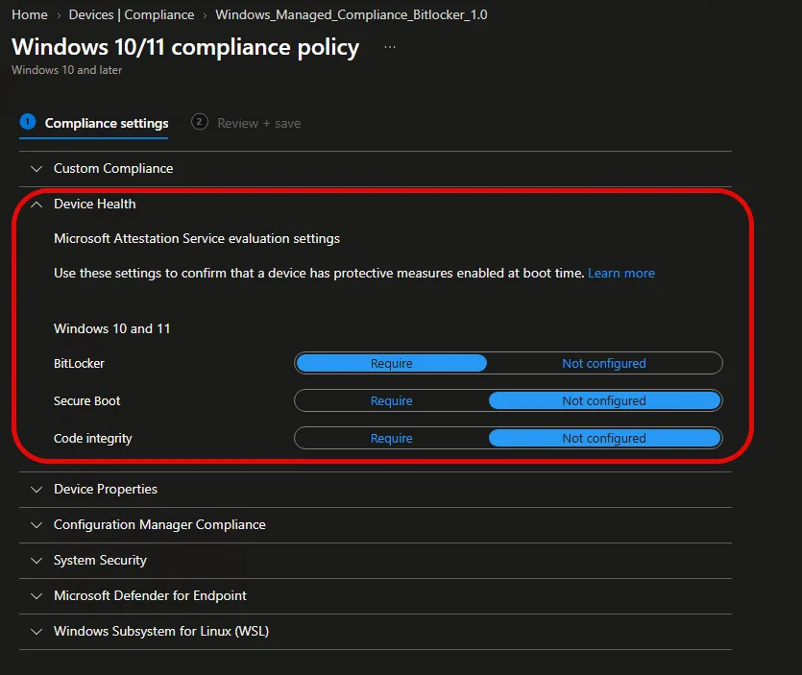This screenshot has height=675, width=802.
Task: Open Devices | Compliance breadcrumb
Action: tap(132, 14)
